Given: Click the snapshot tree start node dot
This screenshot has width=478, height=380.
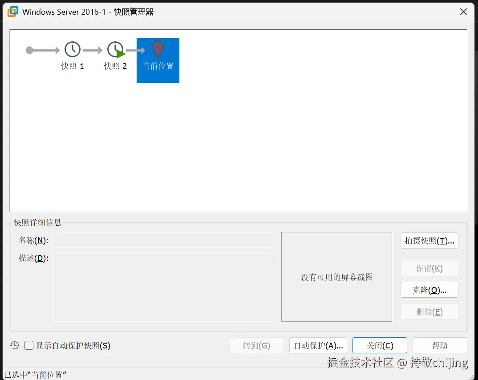Looking at the screenshot, I should click(x=29, y=50).
